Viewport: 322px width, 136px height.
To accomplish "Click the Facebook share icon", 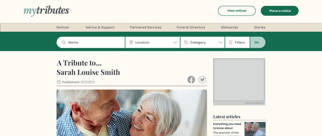I will pos(191,80).
